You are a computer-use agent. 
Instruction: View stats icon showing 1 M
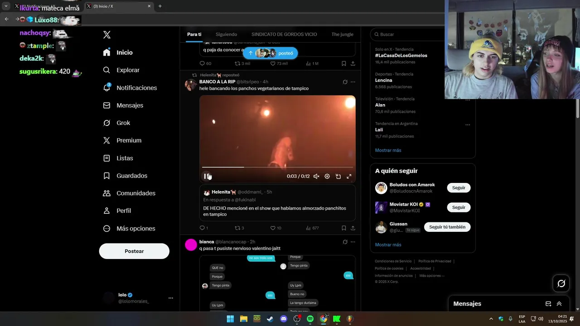pyautogui.click(x=308, y=63)
